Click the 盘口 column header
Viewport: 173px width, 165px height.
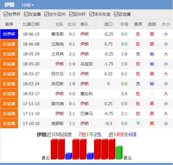click(x=108, y=24)
